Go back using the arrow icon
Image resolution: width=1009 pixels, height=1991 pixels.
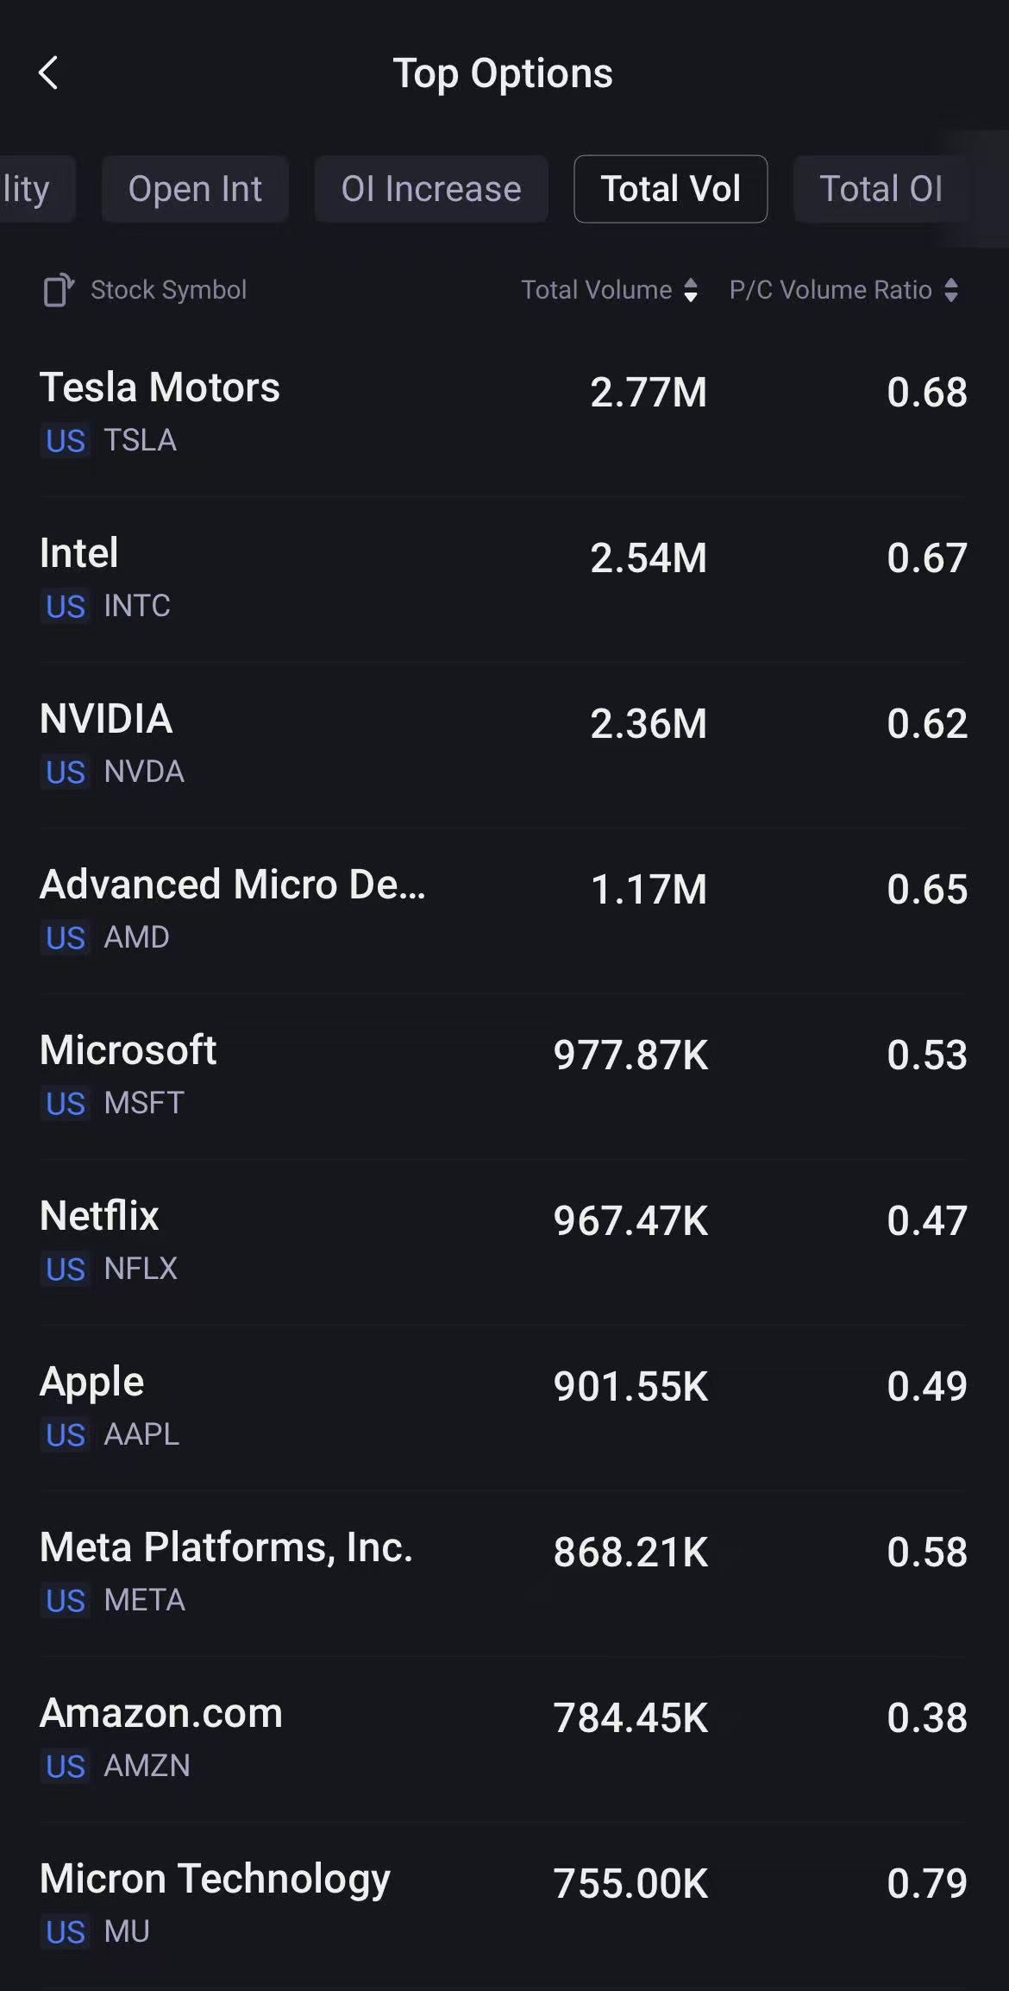(x=49, y=73)
